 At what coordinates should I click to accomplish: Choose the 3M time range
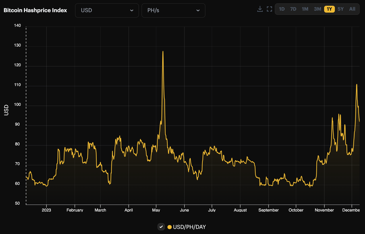[317, 9]
